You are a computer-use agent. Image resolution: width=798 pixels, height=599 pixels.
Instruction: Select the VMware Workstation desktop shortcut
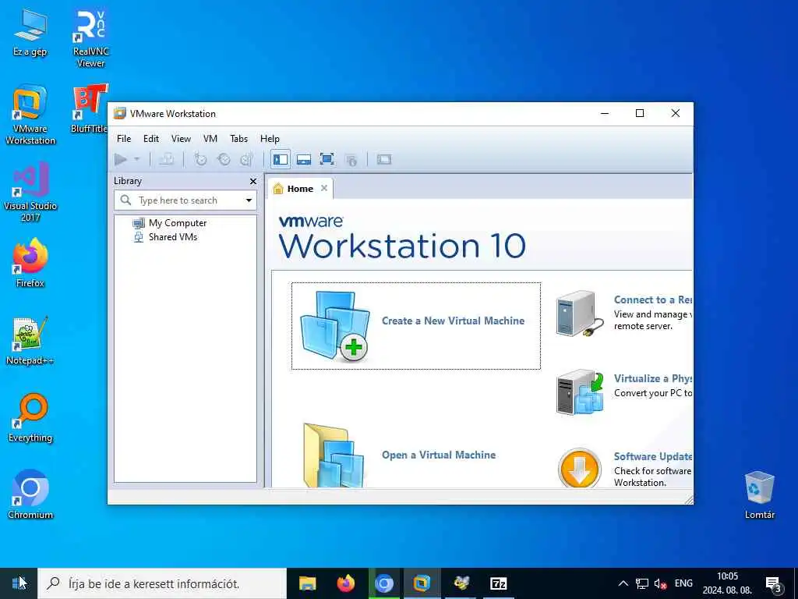tap(30, 115)
